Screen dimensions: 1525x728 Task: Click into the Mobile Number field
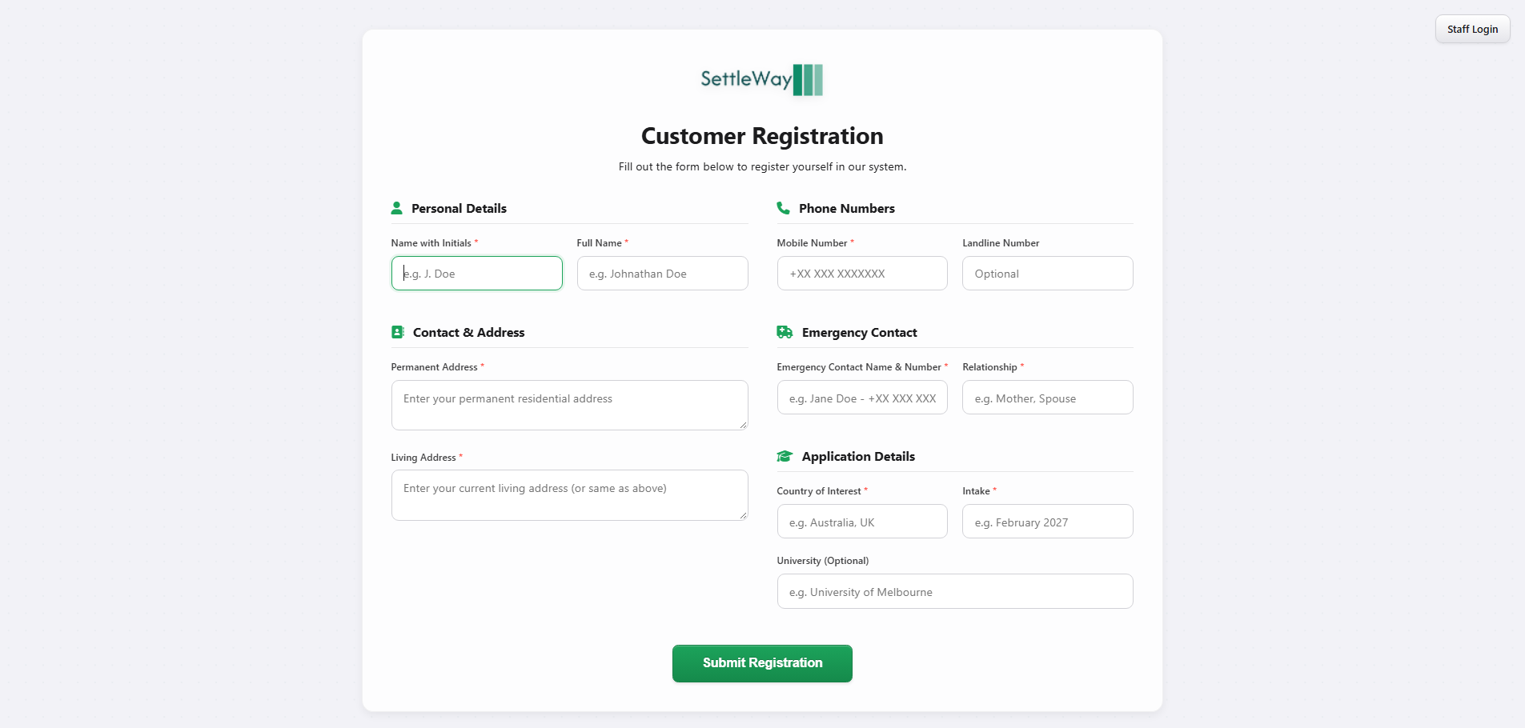[x=862, y=274]
